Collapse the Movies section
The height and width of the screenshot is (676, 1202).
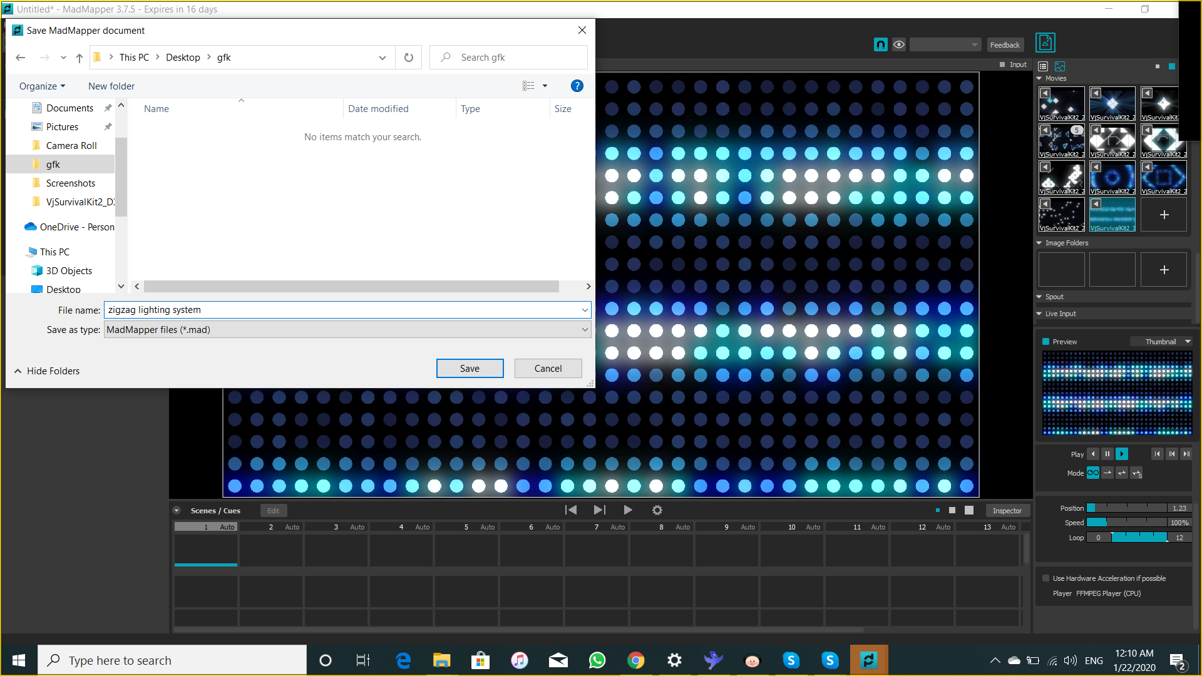[x=1039, y=78]
